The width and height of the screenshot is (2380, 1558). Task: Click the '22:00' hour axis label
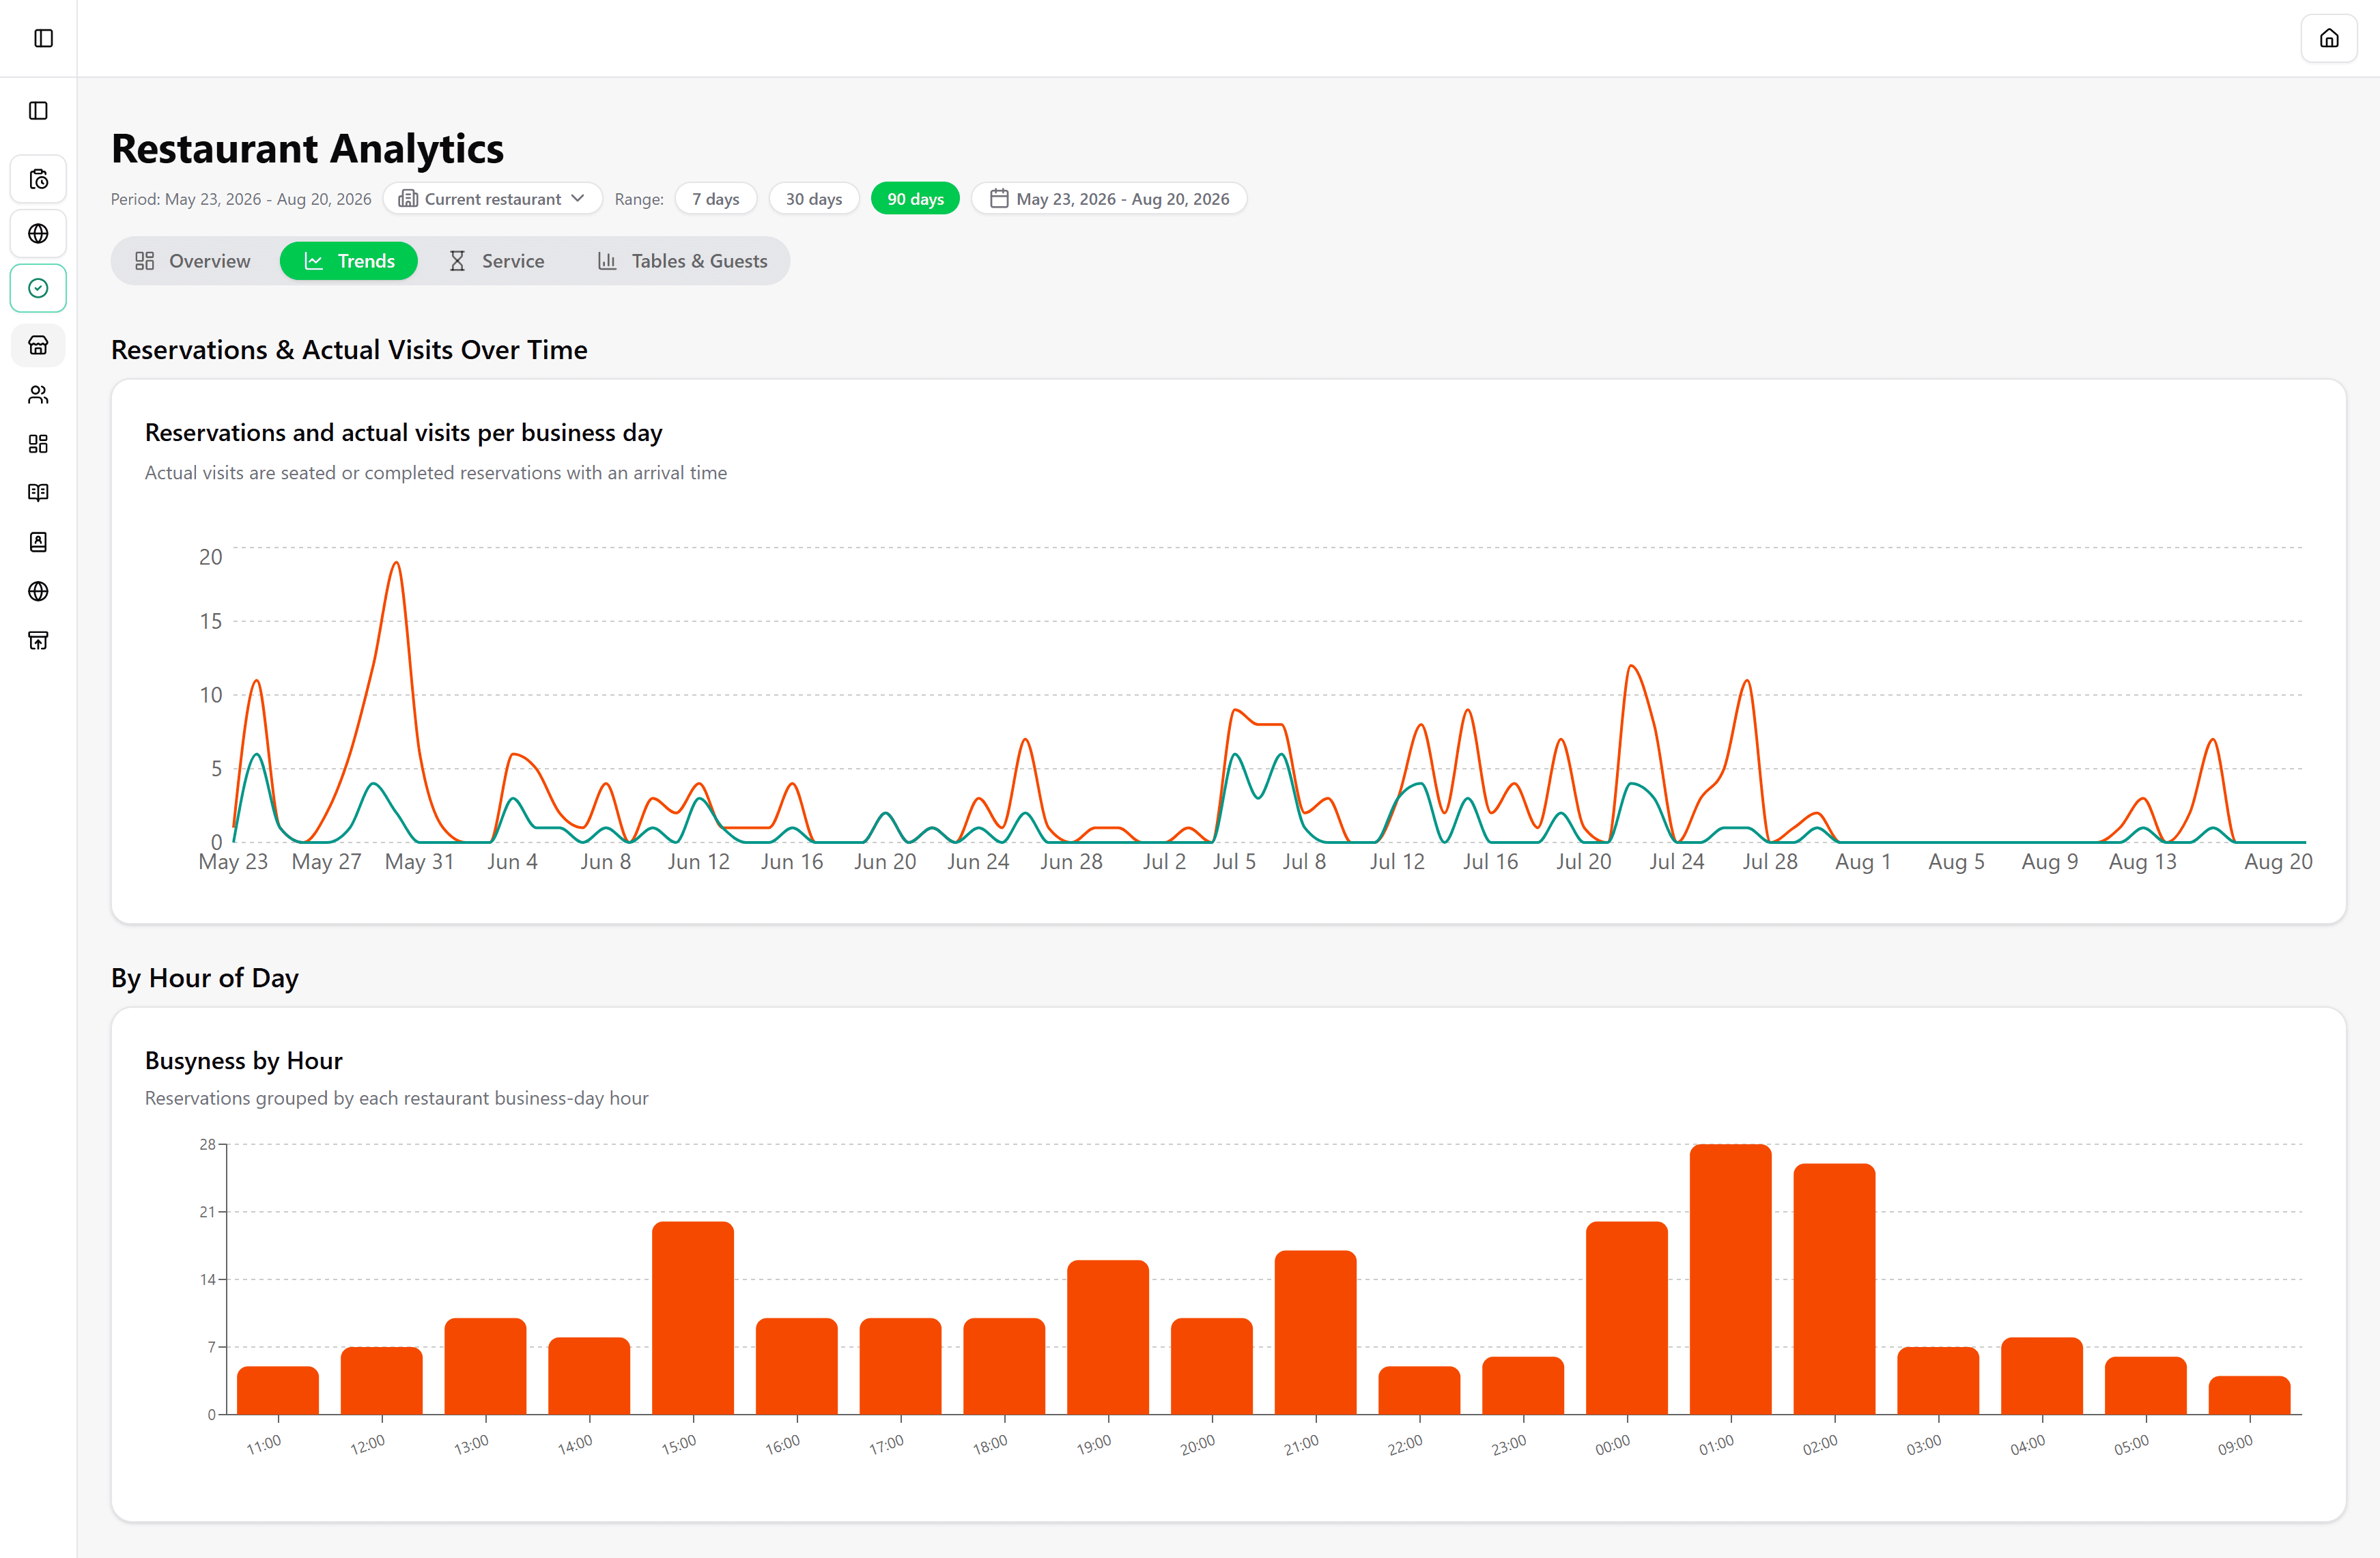click(1405, 1444)
